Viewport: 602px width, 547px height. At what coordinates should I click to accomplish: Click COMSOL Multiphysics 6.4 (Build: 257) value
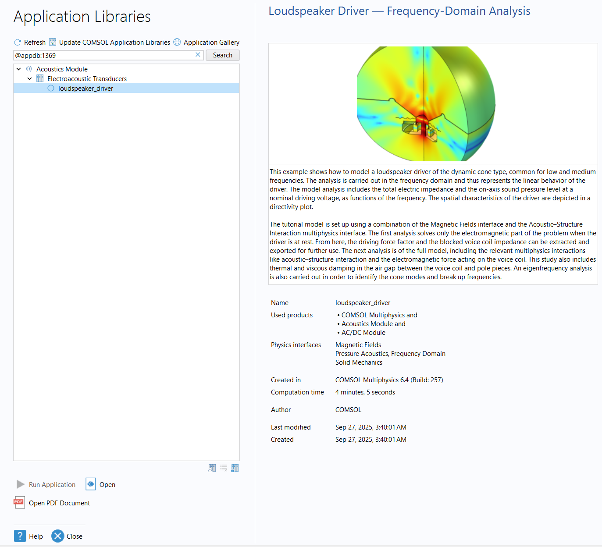coord(389,380)
